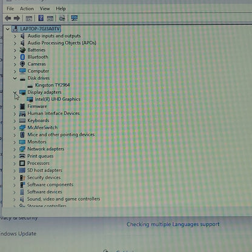Collapse the Disk drives node

pos(15,78)
